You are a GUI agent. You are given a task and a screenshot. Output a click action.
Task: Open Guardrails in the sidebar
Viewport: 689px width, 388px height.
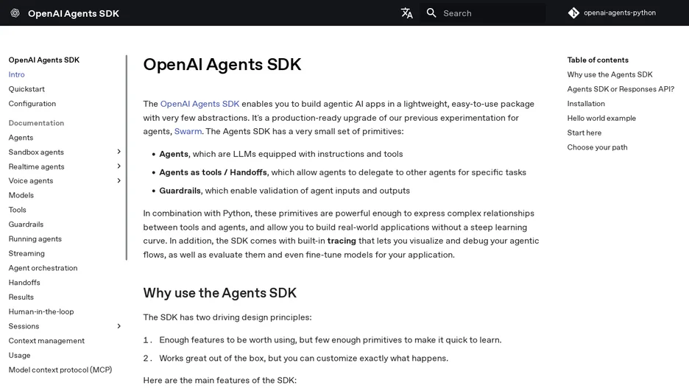coord(26,225)
